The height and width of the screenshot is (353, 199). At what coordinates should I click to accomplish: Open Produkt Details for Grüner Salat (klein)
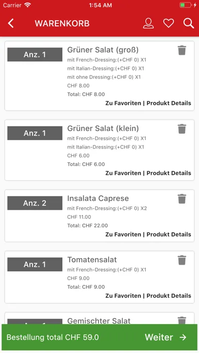click(x=169, y=173)
